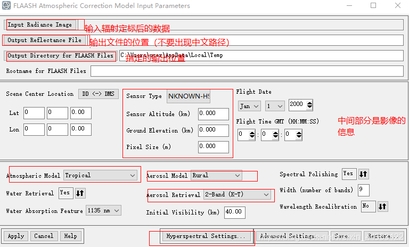Open Hyperspectral Settings dialog
The width and height of the screenshot is (409, 247).
tap(206, 236)
